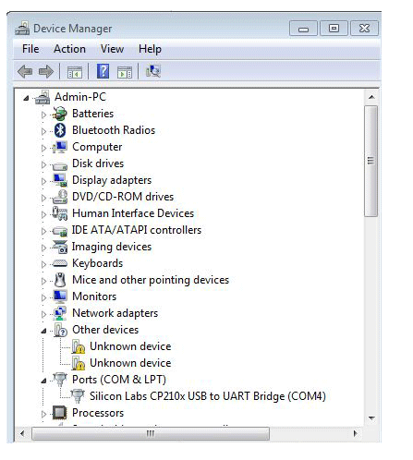
Task: Select the Imaging devices label
Action: click(112, 247)
